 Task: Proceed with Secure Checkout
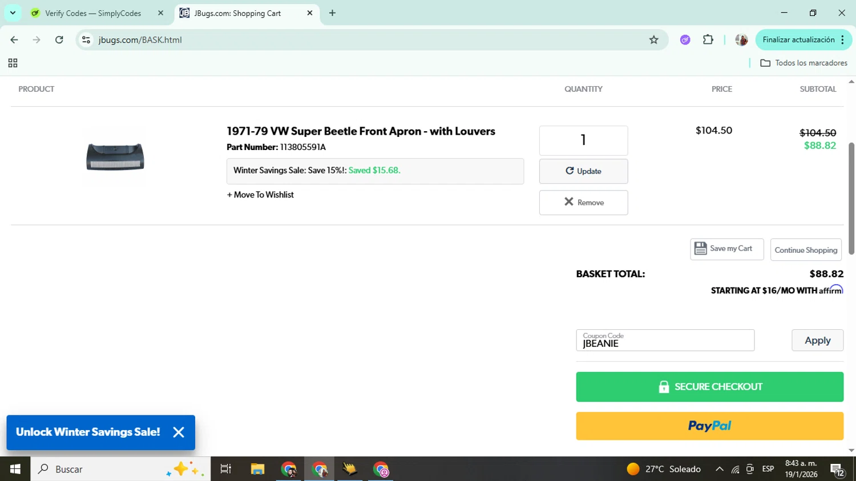(709, 387)
